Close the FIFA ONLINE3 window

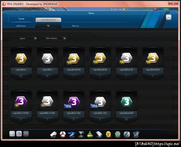[x=173, y=3]
